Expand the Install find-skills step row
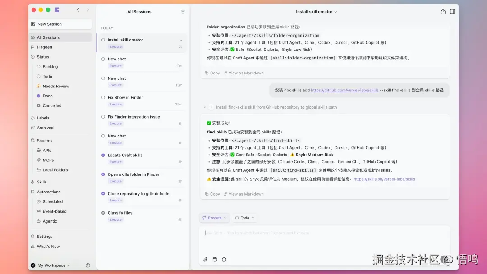Image resolution: width=487 pixels, height=274 pixels. click(270, 107)
